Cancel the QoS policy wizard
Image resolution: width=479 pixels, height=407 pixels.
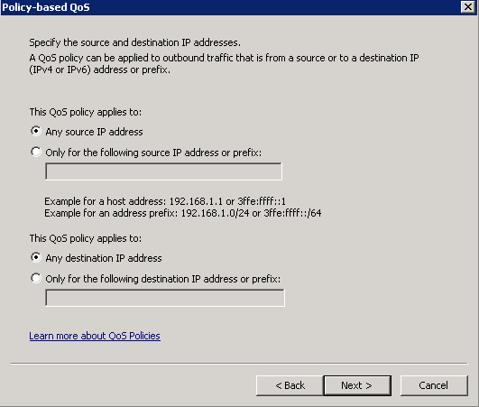pyautogui.click(x=434, y=385)
